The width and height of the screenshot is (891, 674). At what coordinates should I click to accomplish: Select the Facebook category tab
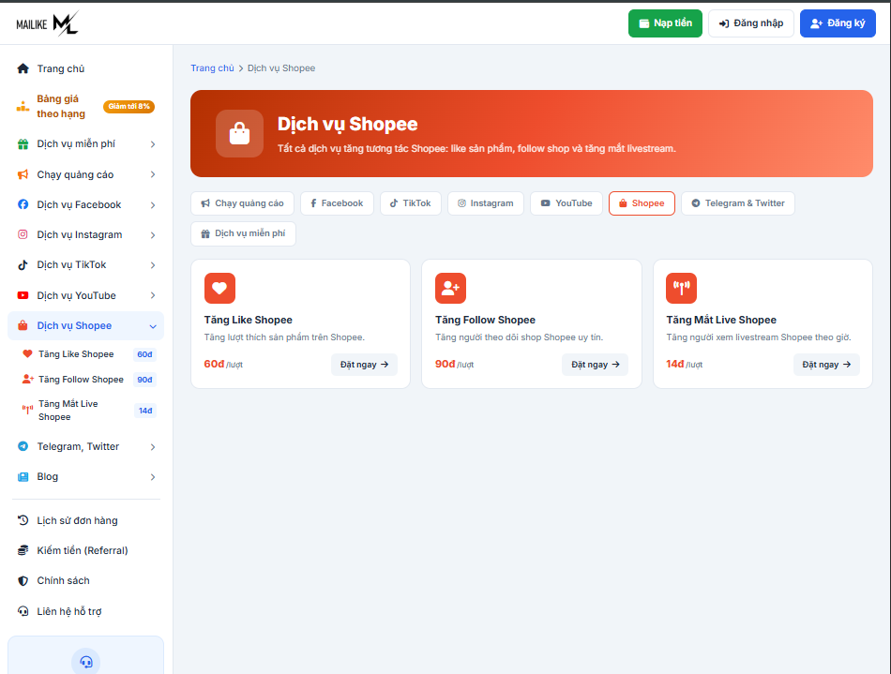(x=337, y=203)
